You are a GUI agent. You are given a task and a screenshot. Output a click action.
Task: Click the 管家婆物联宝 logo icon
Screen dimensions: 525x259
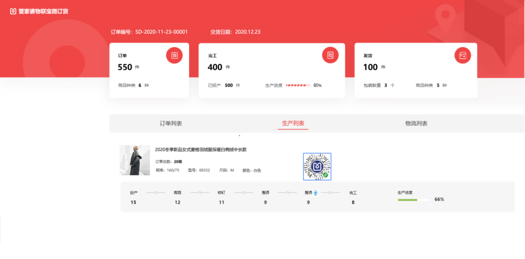pyautogui.click(x=13, y=11)
